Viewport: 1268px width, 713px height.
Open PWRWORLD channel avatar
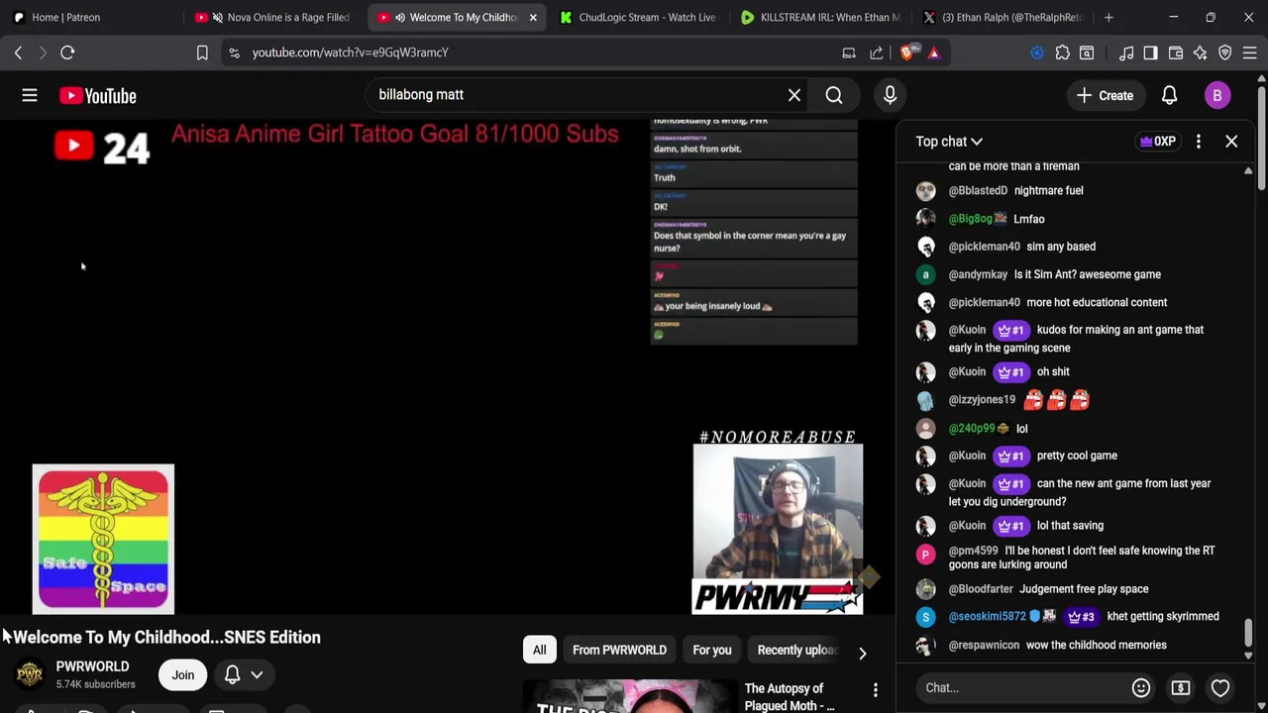30,674
